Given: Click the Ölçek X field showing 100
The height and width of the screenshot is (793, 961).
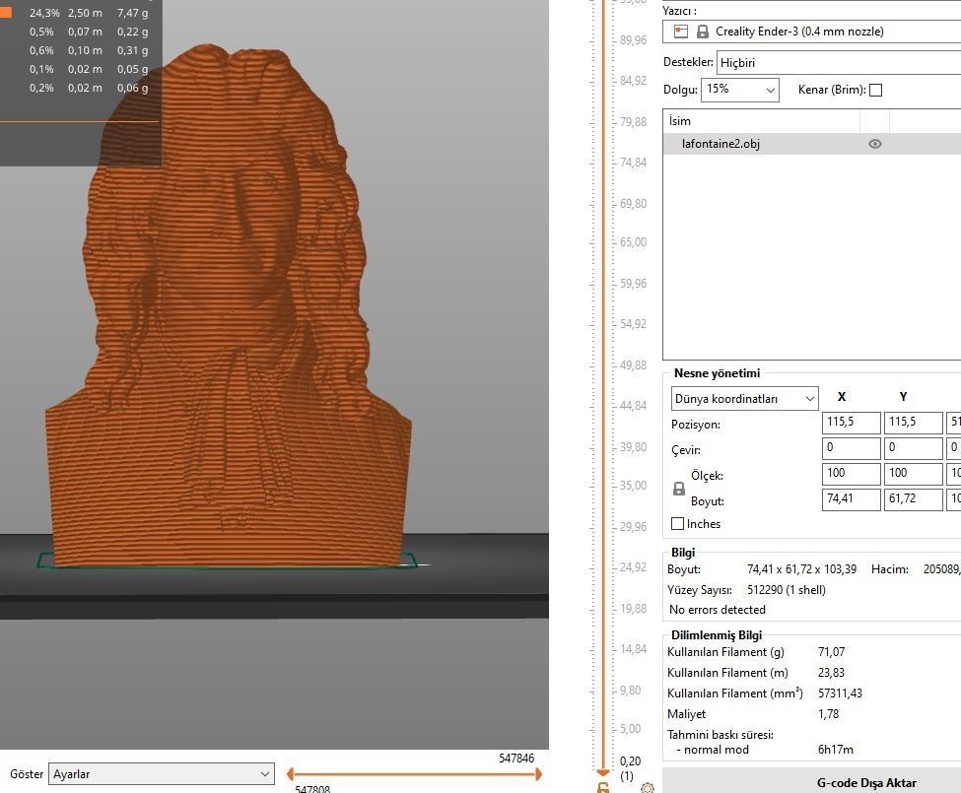Looking at the screenshot, I should (x=852, y=474).
